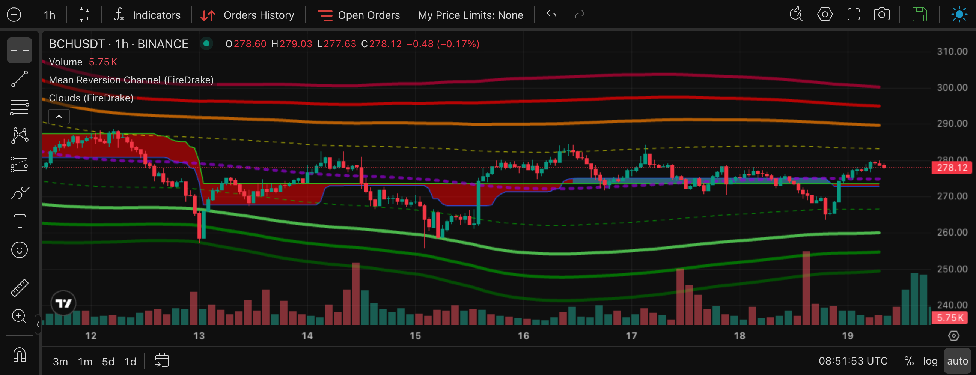
Task: Expand the left toolbar collapse handle
Action: pos(38,324)
